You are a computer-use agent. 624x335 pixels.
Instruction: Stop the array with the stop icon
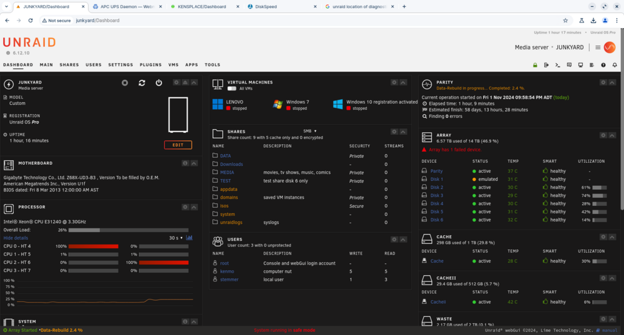coord(125,83)
